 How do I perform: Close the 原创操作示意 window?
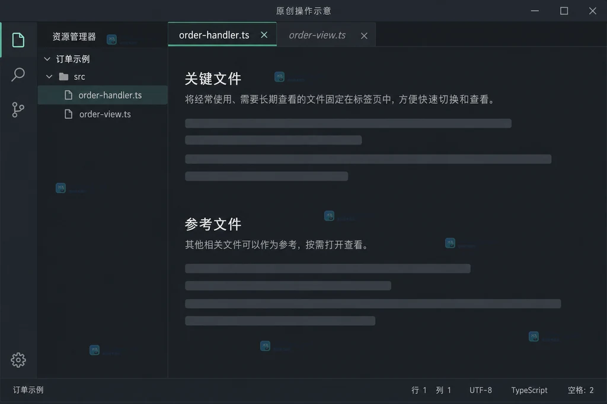(x=593, y=11)
